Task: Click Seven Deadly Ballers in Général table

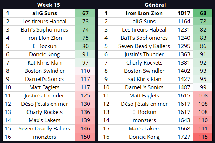Action: (x=144, y=46)
